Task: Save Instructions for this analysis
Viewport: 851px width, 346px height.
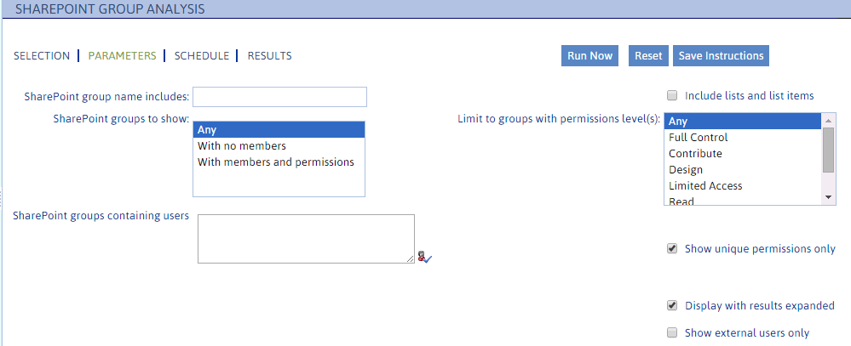Action: [721, 56]
